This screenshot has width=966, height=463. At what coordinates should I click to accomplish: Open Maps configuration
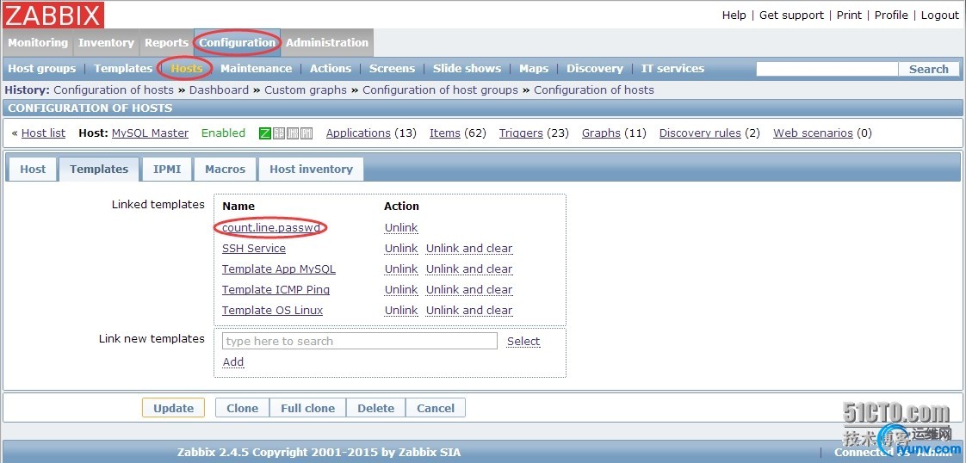tap(534, 68)
